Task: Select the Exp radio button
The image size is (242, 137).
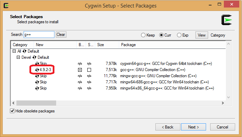Action: coord(179,35)
